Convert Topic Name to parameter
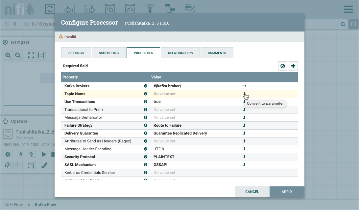This screenshot has width=359, height=210. coord(244,94)
